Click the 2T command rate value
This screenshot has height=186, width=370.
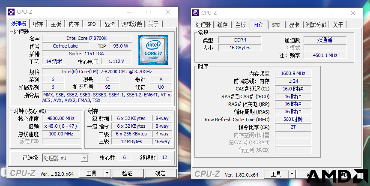click(x=293, y=127)
